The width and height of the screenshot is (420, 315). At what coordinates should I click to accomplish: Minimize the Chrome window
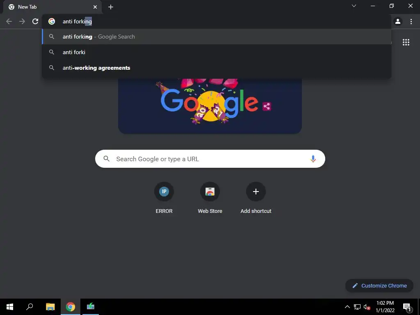pyautogui.click(x=372, y=6)
